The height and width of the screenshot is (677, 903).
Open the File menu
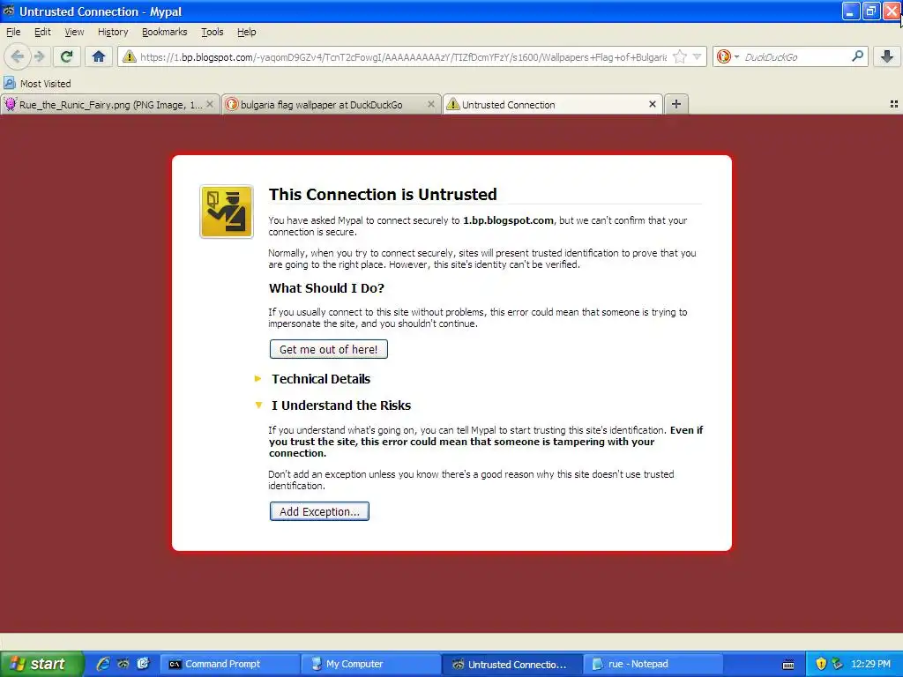tap(13, 32)
